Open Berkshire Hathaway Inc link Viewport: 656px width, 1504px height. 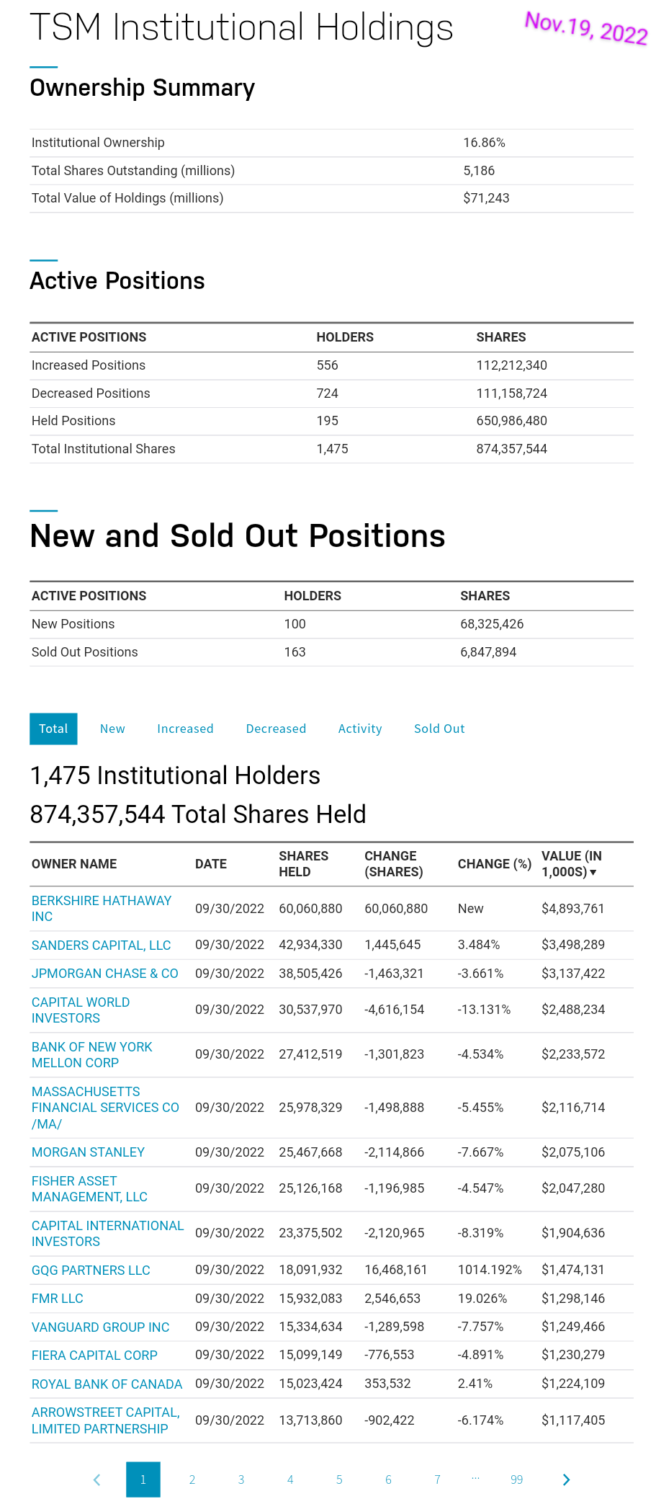(x=101, y=909)
